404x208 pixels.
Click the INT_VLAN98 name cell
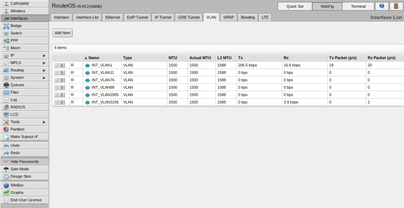click(102, 87)
